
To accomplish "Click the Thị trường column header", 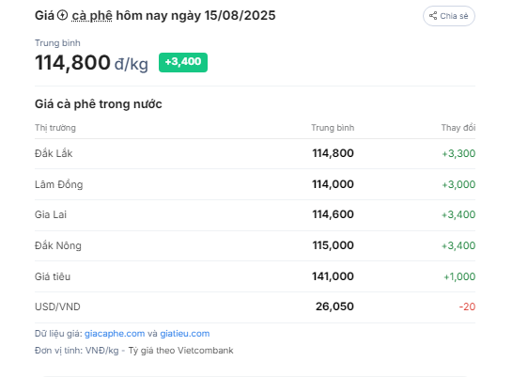I will (x=55, y=128).
